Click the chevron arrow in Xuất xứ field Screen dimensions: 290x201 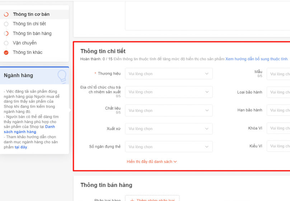pos(207,129)
